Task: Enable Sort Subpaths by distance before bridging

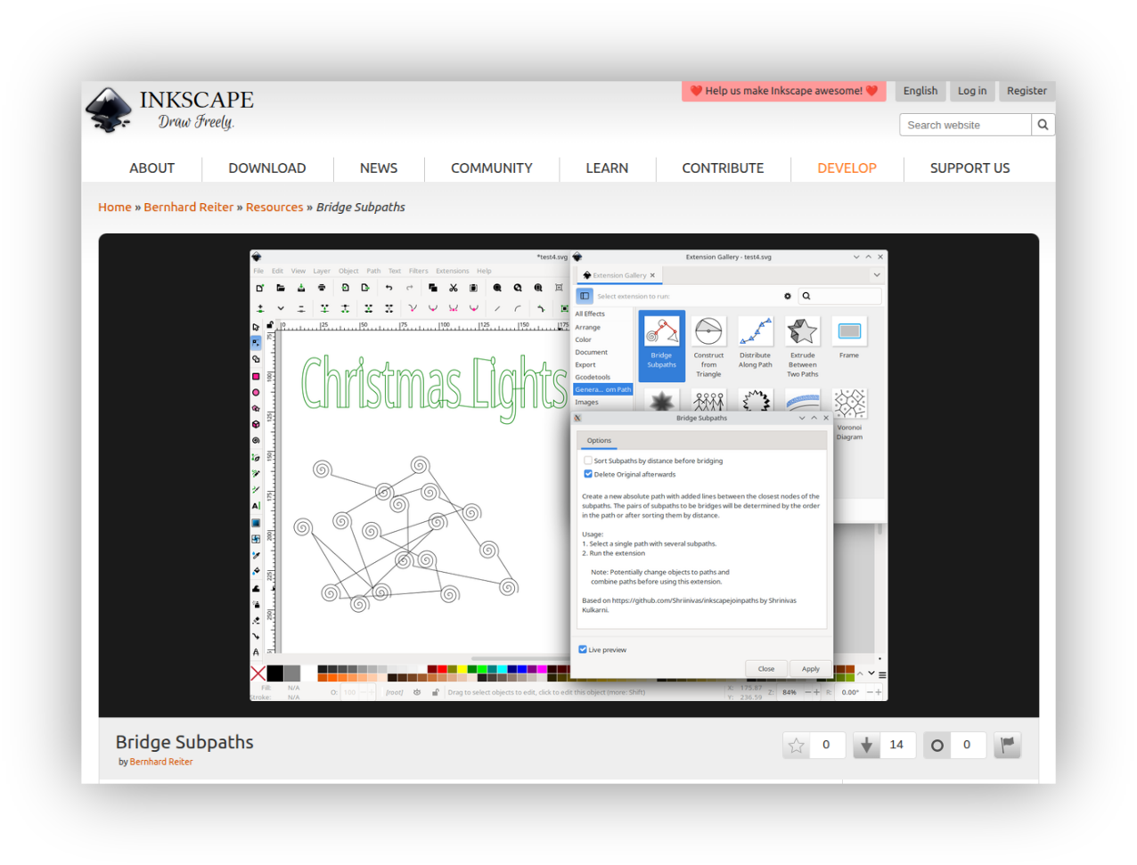Action: click(588, 461)
